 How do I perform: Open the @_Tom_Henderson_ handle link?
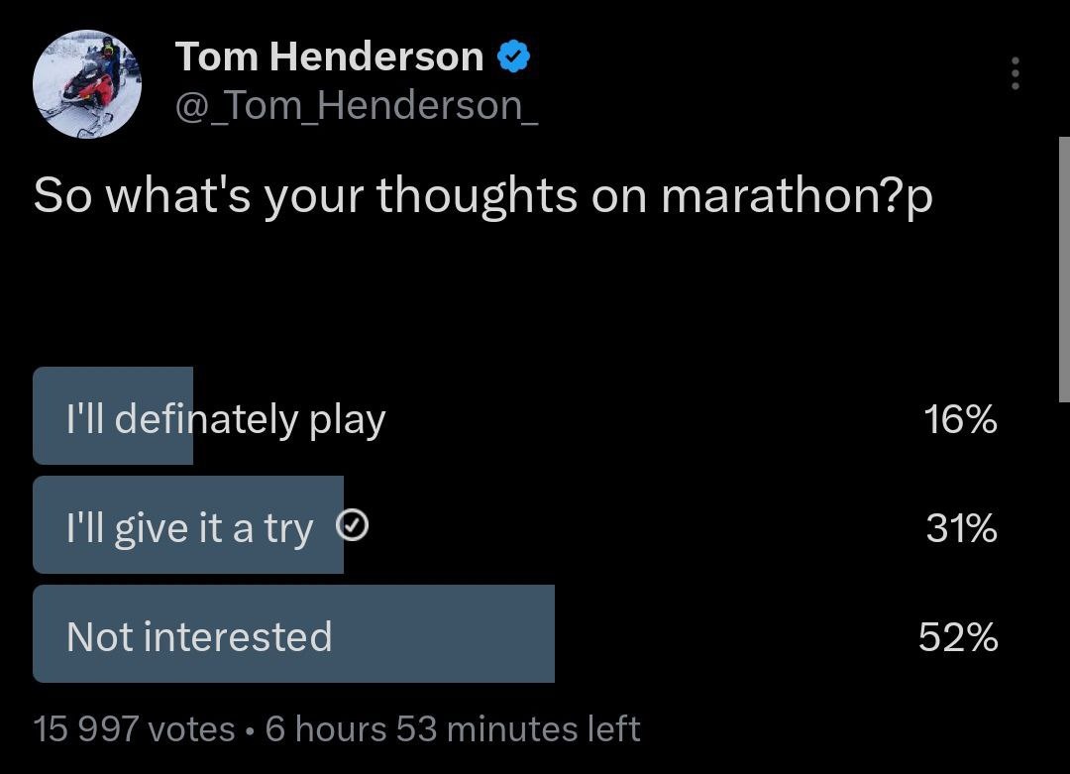point(357,105)
